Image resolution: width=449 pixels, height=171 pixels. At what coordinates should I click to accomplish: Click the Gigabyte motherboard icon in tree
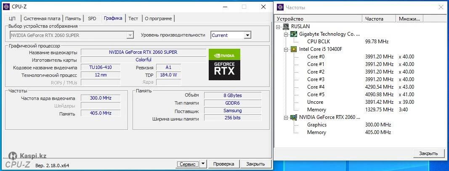click(294, 34)
